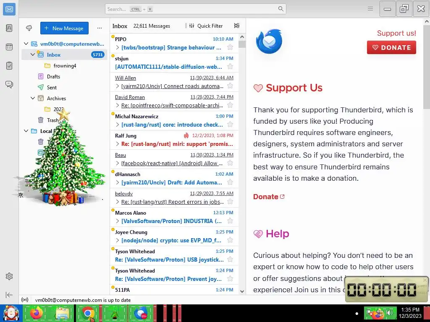Viewport: 430px width, 322px height.
Task: Star the Marcos Alano message
Action: (x=230, y=221)
